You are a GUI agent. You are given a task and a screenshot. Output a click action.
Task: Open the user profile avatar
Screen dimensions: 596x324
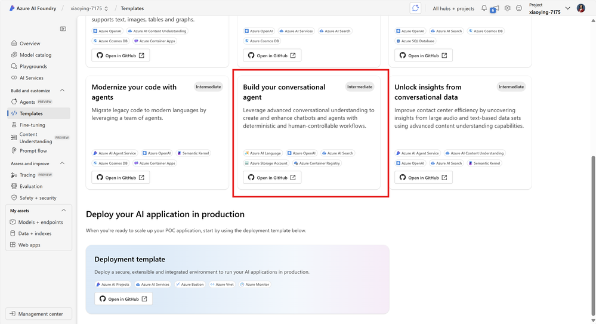581,8
